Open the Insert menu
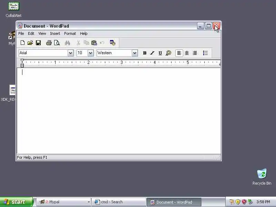Screen dimensions: 276x207 55,33
